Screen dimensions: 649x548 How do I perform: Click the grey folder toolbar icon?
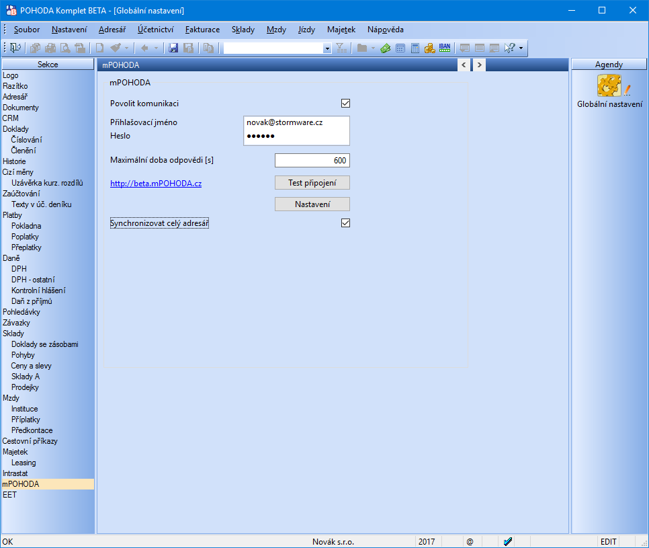(x=362, y=48)
